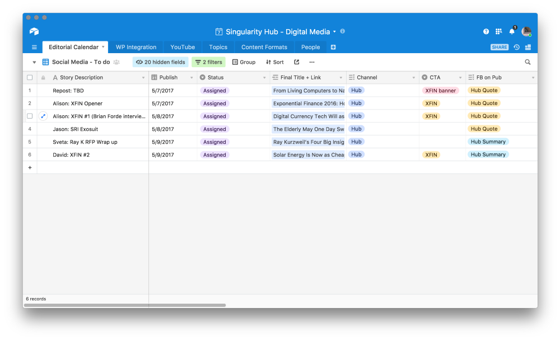Open the notifications bell icon
560x340 pixels.
coord(512,31)
